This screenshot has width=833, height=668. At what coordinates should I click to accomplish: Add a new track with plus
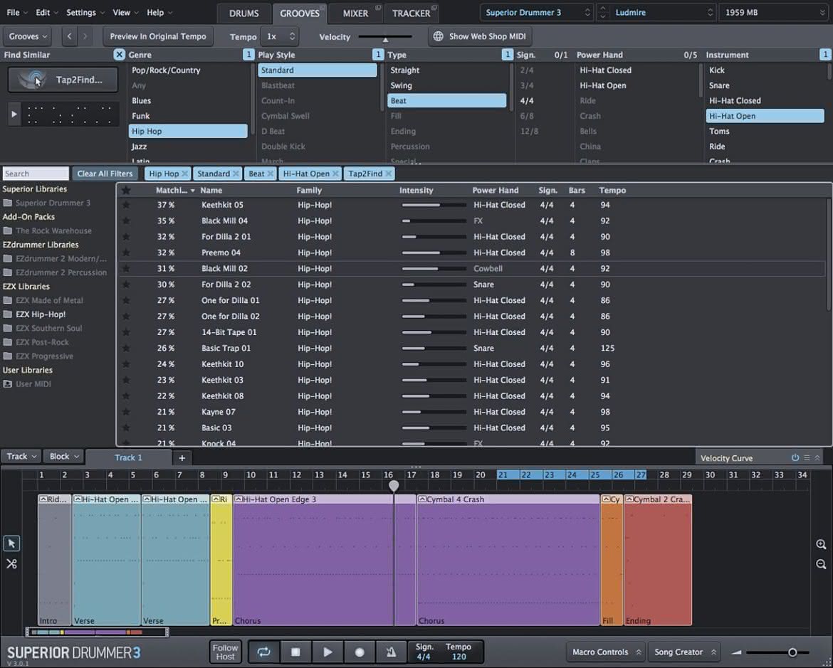click(x=182, y=457)
